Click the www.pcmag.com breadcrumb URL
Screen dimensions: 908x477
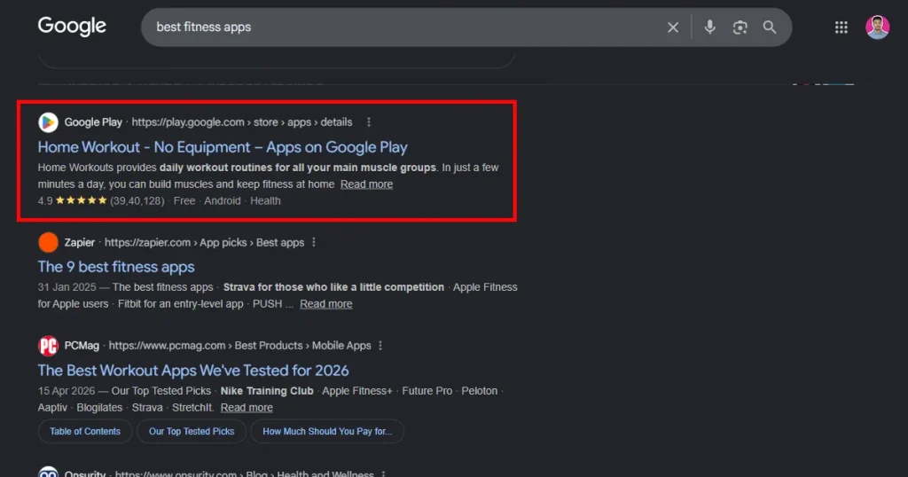pos(239,346)
